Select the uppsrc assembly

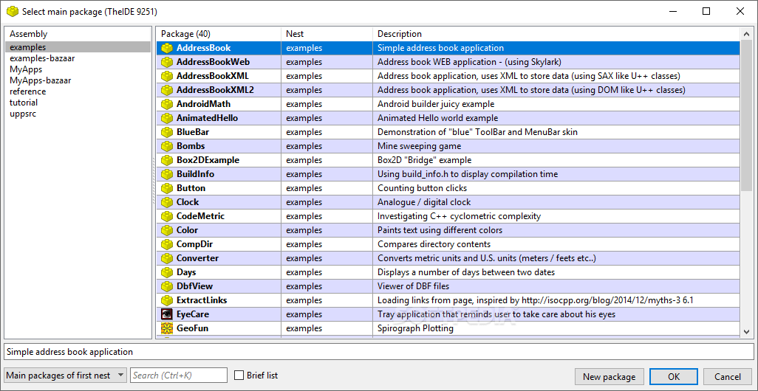coord(78,114)
